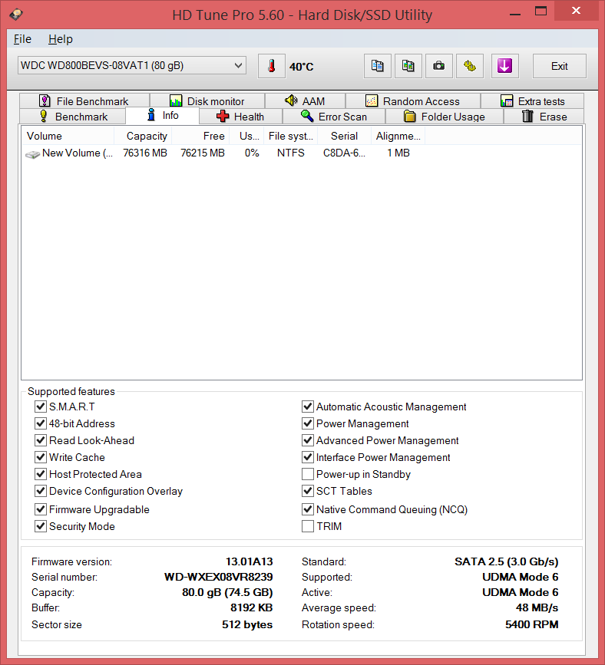
Task: Toggle Interface Power Management checkbox
Action: pyautogui.click(x=308, y=457)
